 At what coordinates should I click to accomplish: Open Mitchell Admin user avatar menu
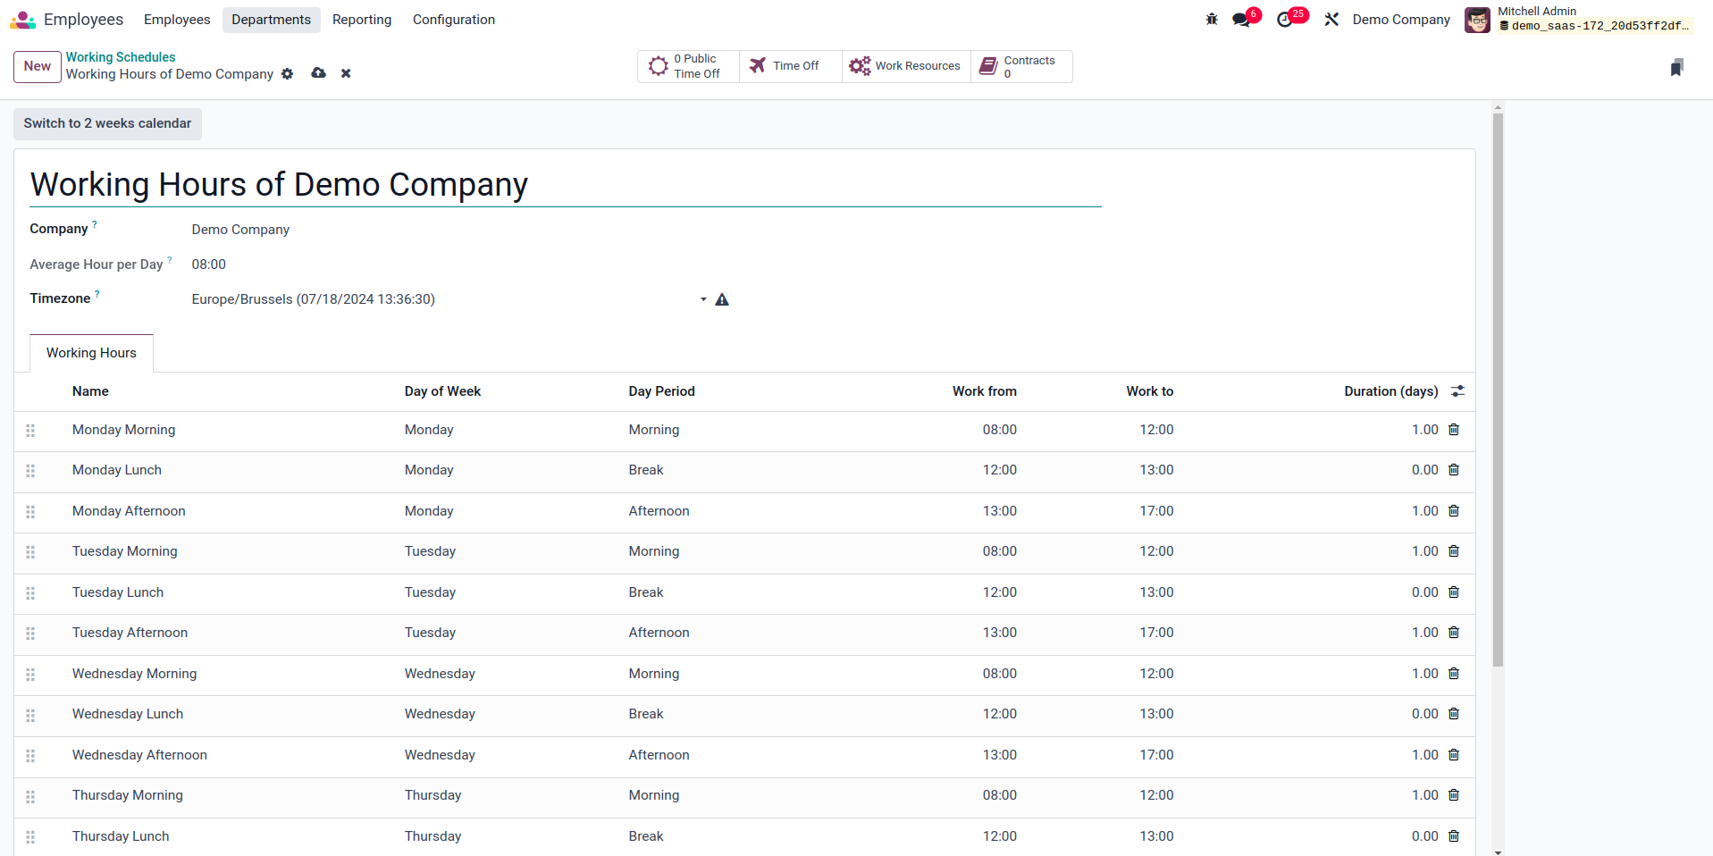coord(1477,20)
